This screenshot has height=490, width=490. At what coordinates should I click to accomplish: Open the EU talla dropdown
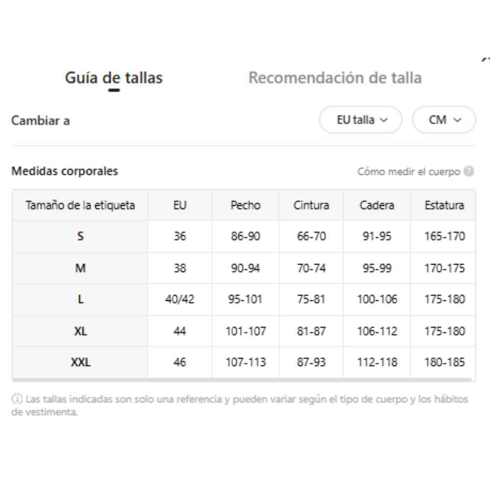(361, 120)
